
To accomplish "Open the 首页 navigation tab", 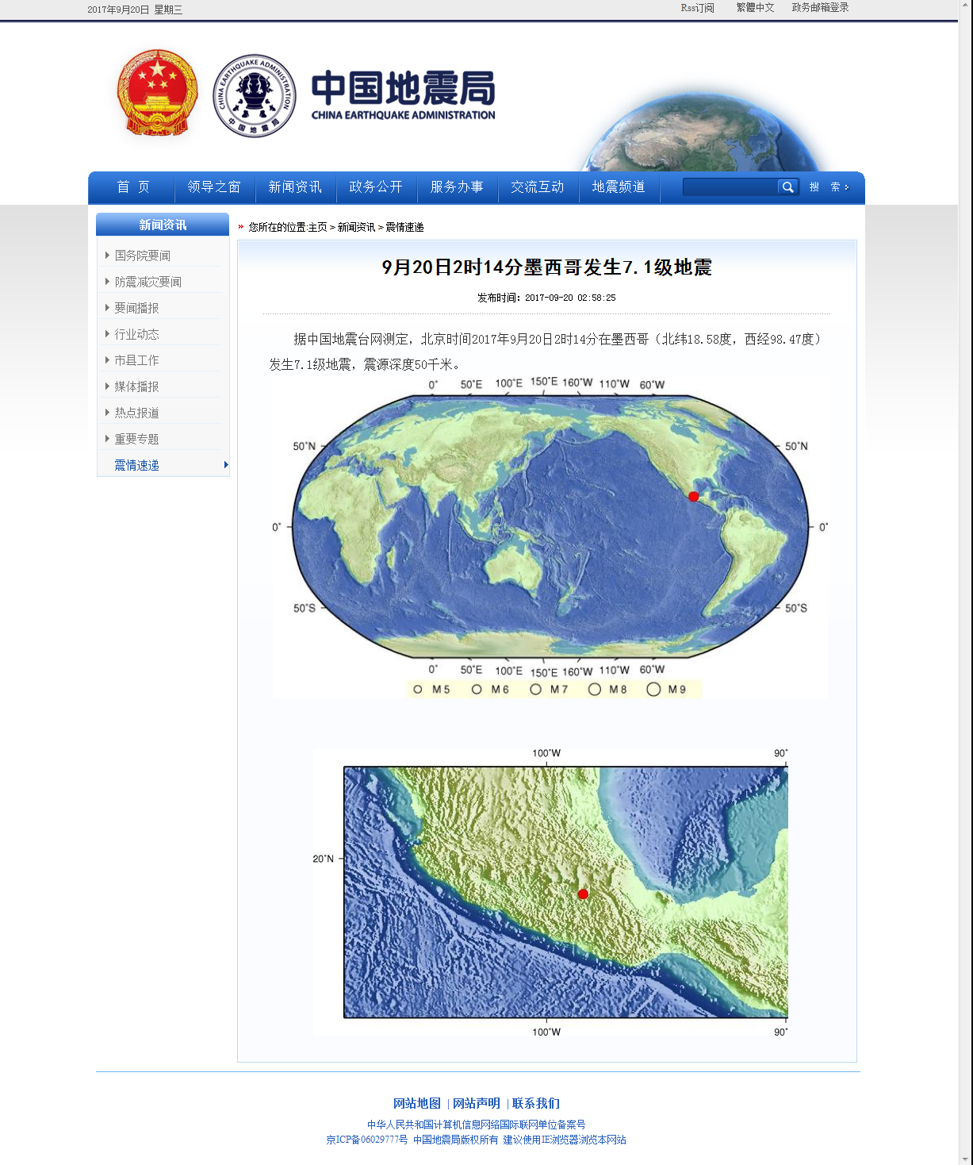I will (x=132, y=187).
